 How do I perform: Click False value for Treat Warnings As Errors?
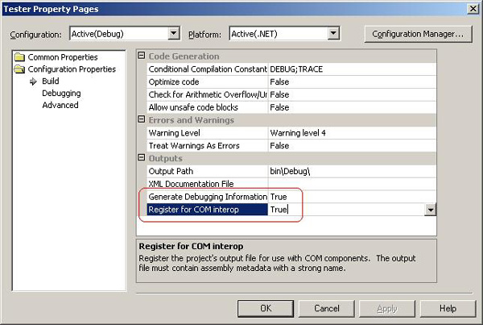352,146
